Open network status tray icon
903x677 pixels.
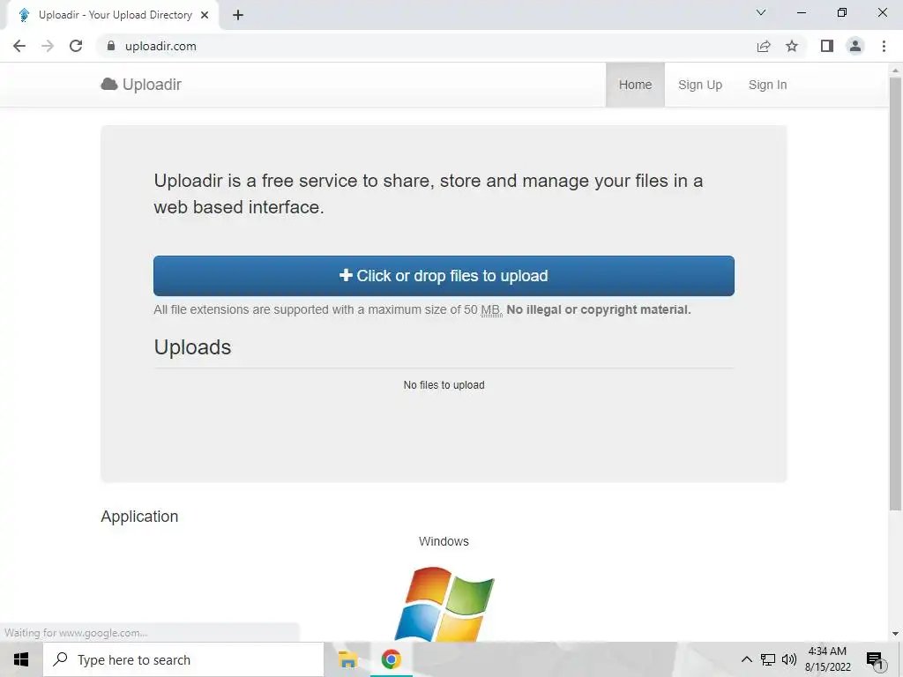(x=768, y=659)
